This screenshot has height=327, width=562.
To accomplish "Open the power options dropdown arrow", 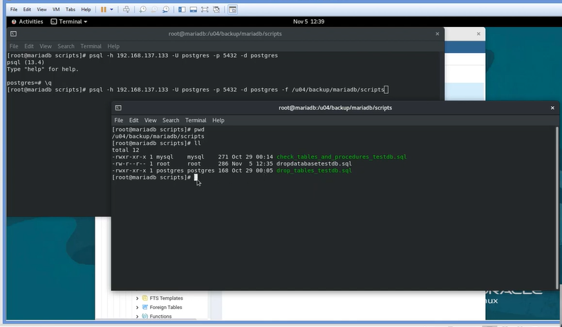I will point(111,10).
